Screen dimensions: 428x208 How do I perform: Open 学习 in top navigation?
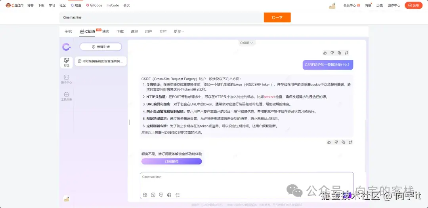coord(52,5)
